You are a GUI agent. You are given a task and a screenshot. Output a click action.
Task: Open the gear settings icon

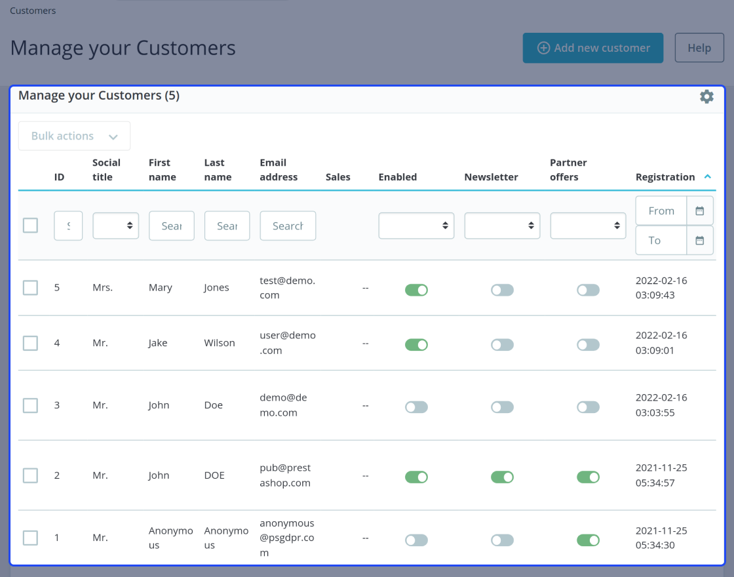coord(706,96)
